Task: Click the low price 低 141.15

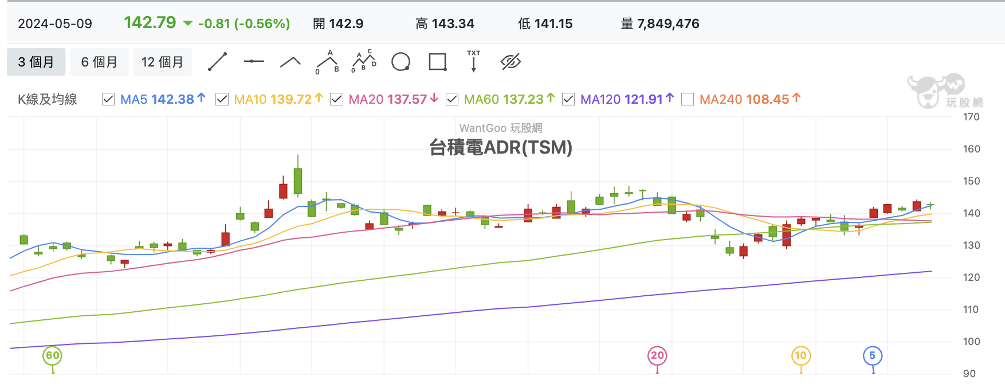Action: pos(545,23)
